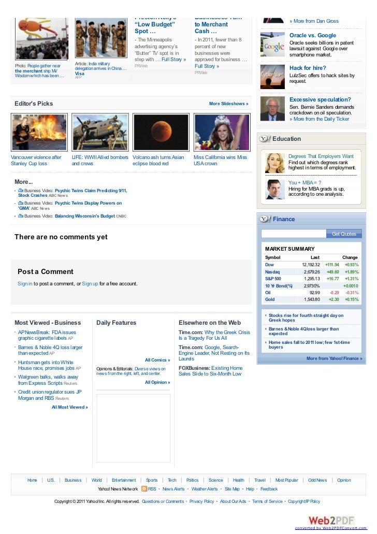Open More Slideshows link
Screen dimensions: 377x534
228,104
